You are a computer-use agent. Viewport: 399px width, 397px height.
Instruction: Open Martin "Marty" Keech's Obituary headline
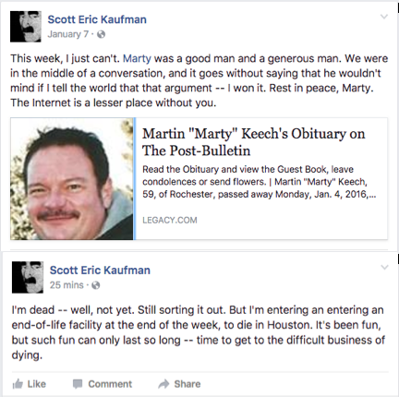point(253,142)
